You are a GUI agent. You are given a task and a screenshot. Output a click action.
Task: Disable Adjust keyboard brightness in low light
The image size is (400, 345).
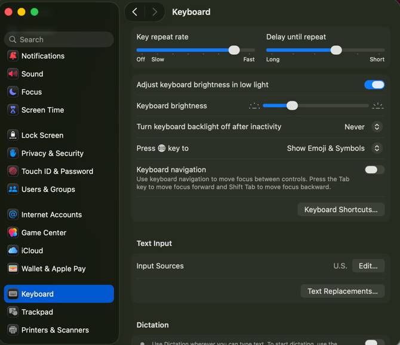coord(374,85)
